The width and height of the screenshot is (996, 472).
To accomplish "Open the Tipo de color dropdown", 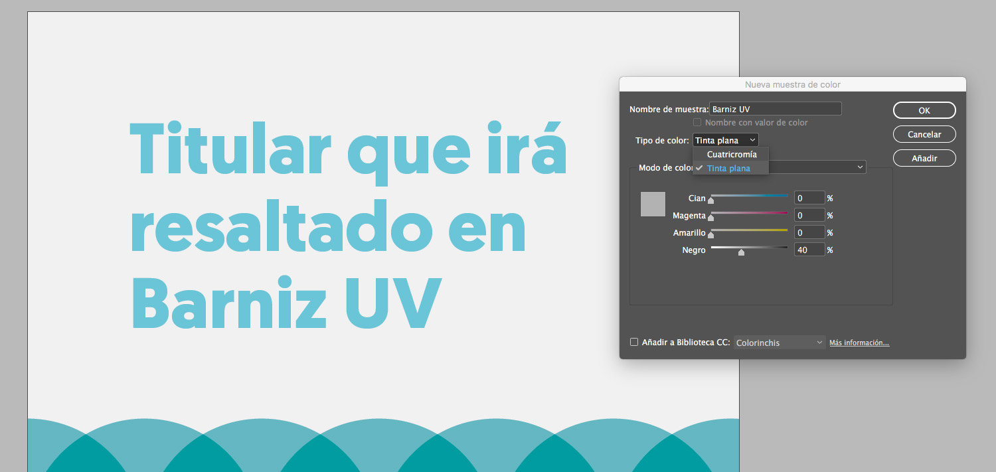I will 725,140.
